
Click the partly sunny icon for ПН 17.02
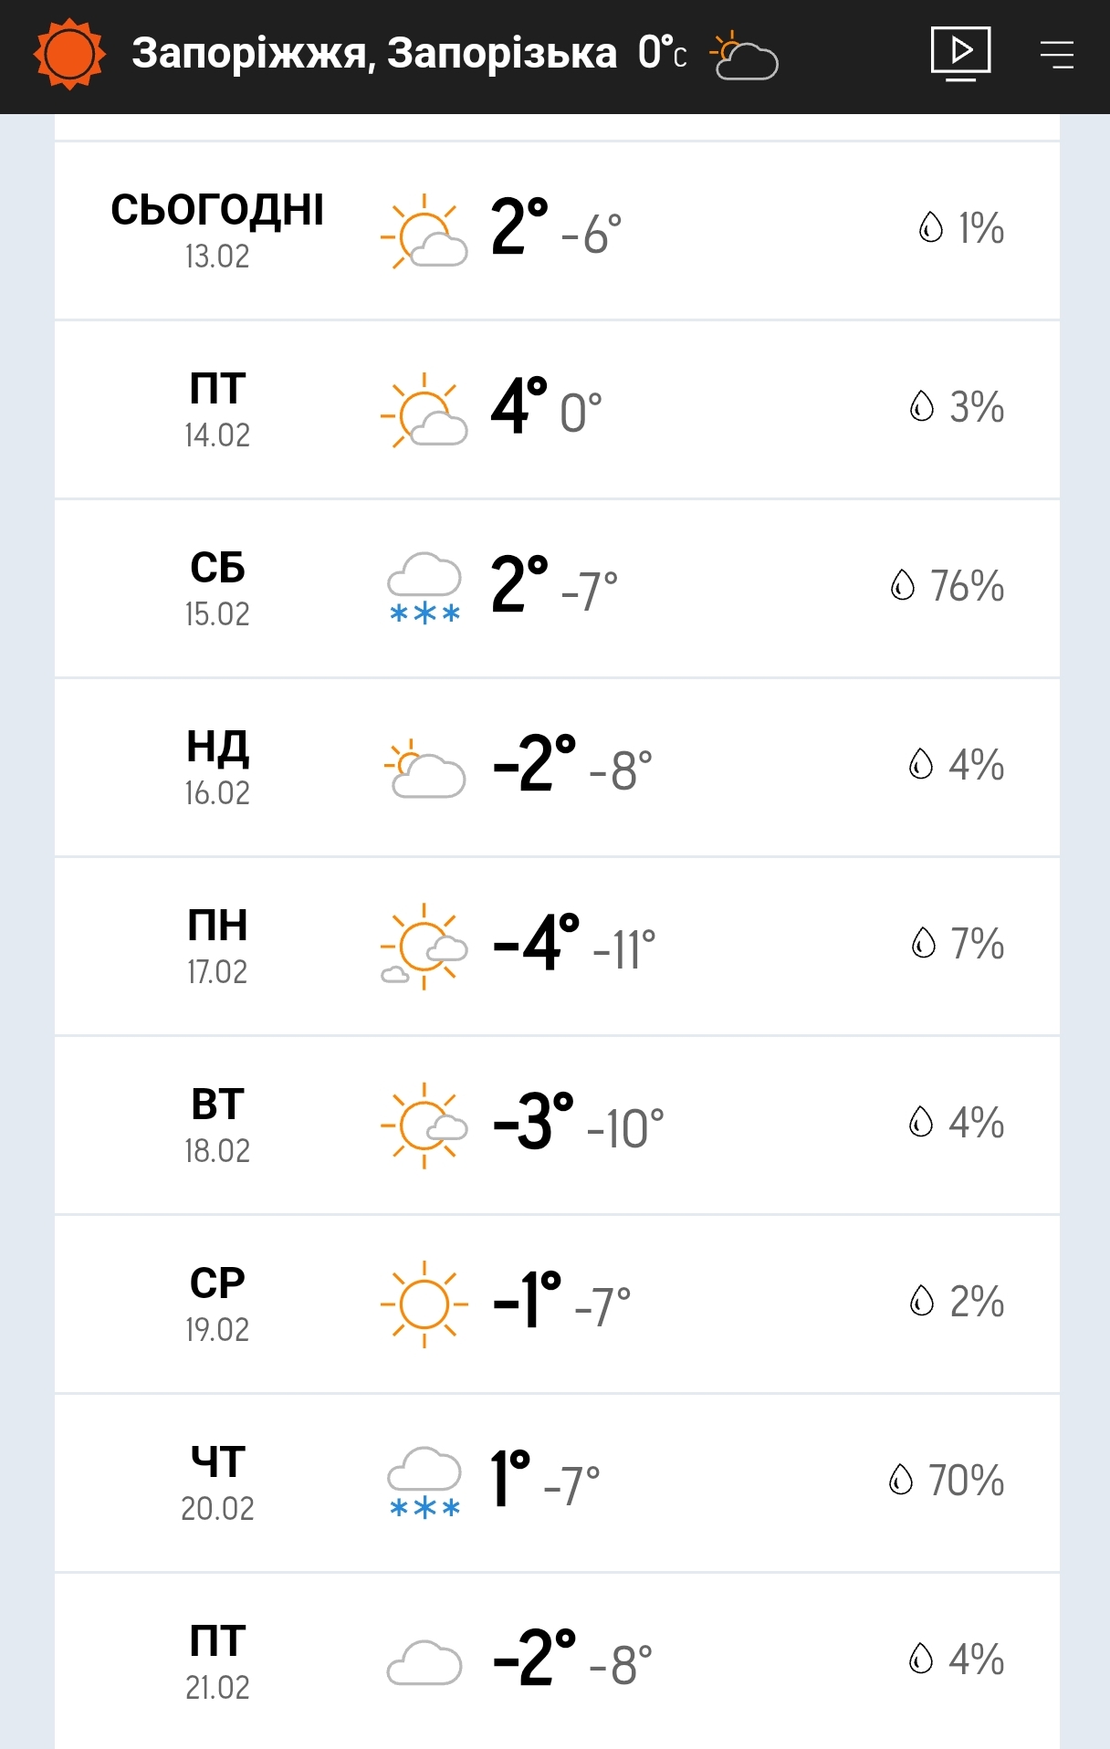[424, 946]
